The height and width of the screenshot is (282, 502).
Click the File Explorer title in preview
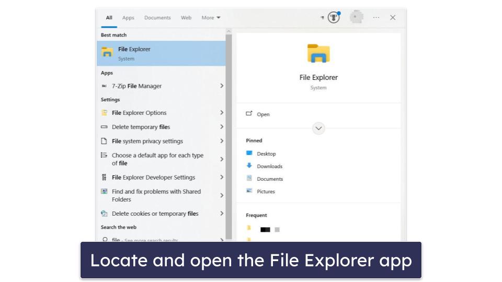(x=318, y=77)
